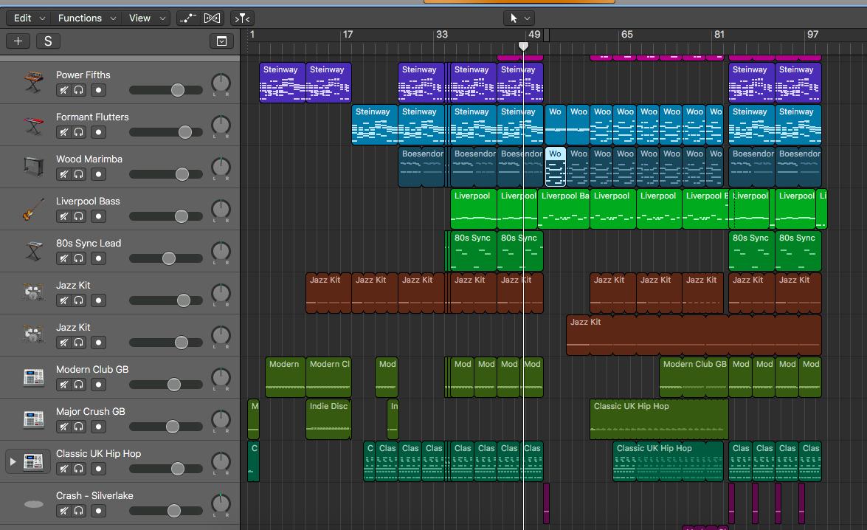Open the Functions menu
This screenshot has width=867, height=530.
(x=87, y=18)
